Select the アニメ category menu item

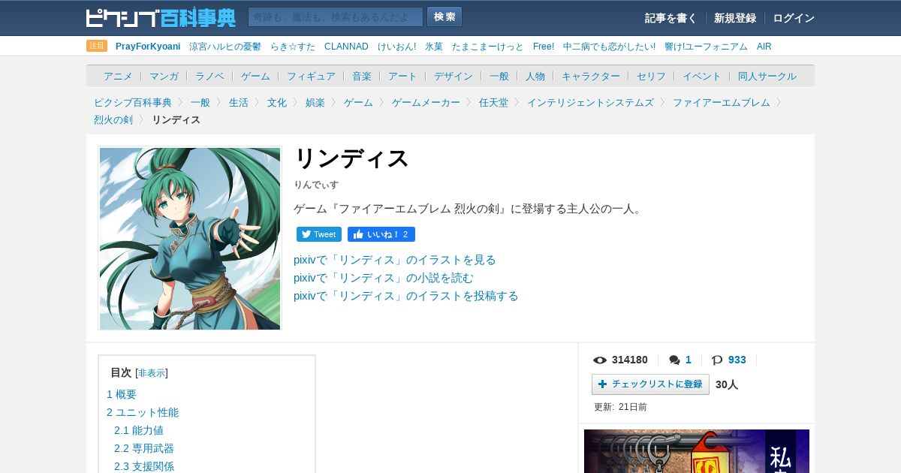click(118, 76)
